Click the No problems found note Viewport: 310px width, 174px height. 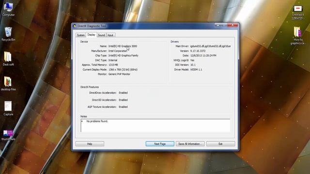point(97,121)
